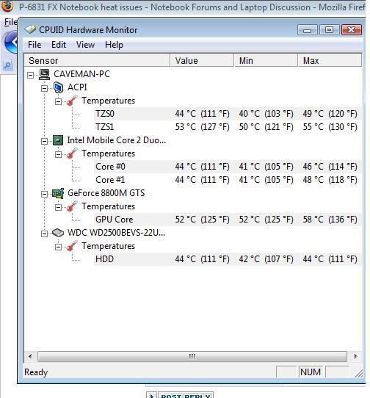Collapse the Intel Mobile Core 2 Duo node
Image resolution: width=370 pixels, height=398 pixels.
tap(44, 141)
